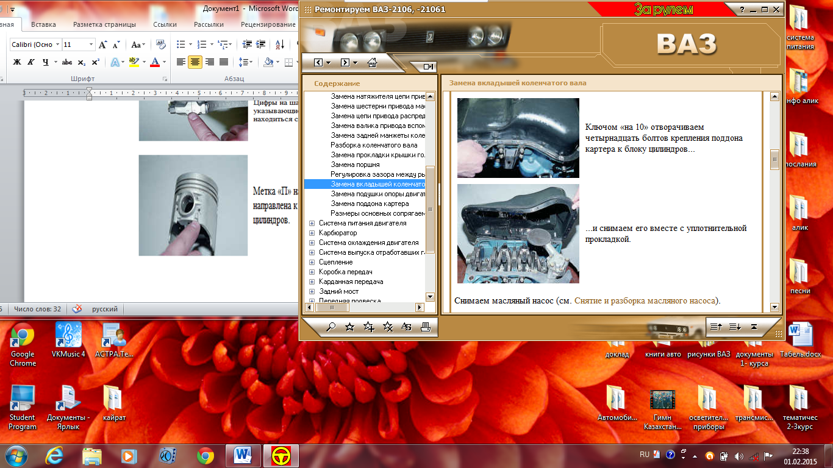Click the Forward navigation arrow in VAZ manual
833x468 pixels.
[345, 63]
